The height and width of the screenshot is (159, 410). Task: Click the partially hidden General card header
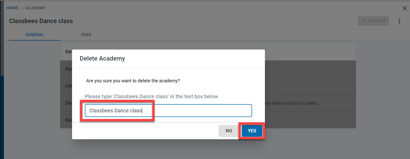pyautogui.click(x=68, y=52)
